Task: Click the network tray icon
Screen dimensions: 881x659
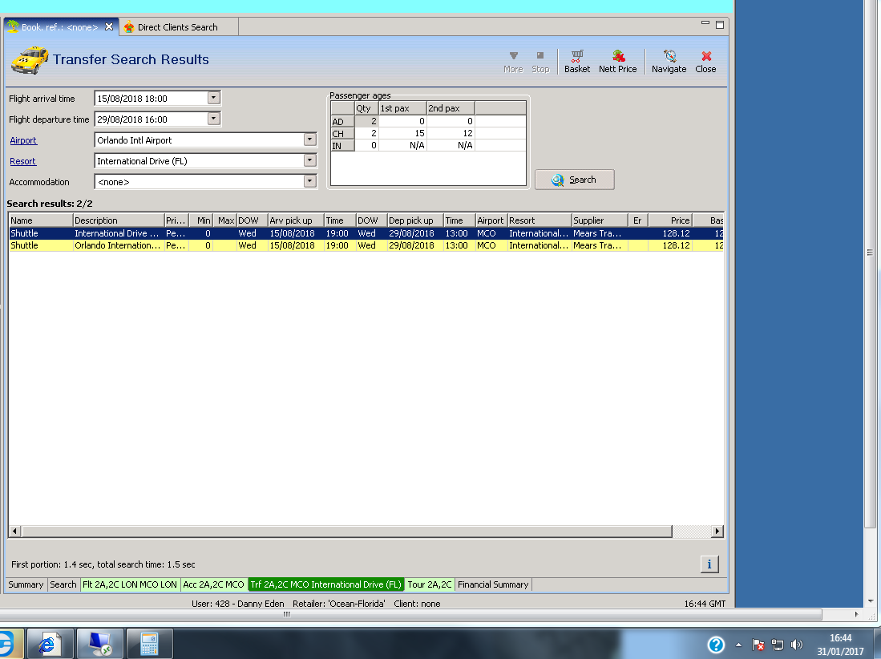Action: point(778,645)
